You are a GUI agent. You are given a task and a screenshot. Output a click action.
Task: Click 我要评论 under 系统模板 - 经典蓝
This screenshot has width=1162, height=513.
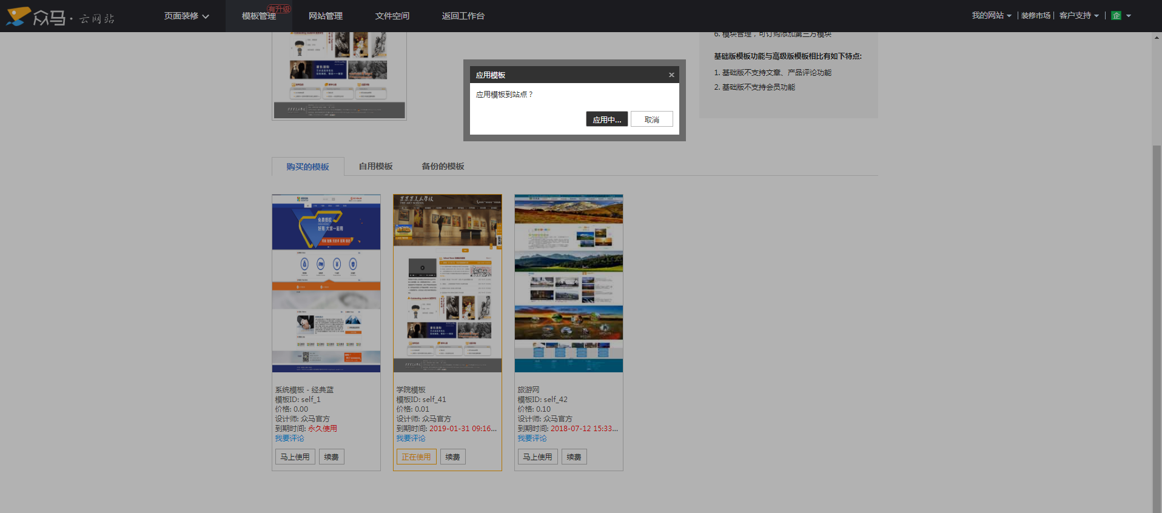click(289, 438)
